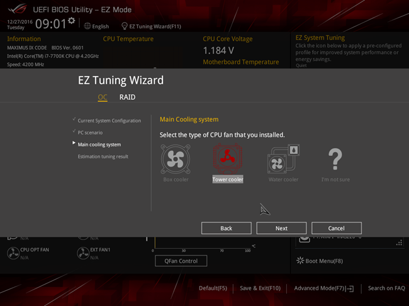Open EZ Tuning Wizard lightbulb icon
The height and width of the screenshot is (306, 409).
125,26
